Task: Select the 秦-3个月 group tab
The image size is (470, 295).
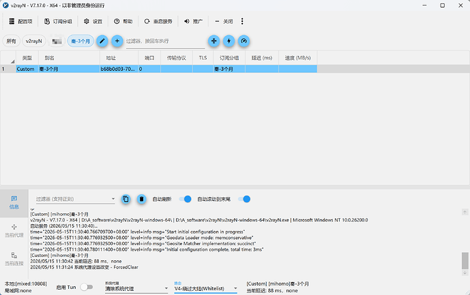Action: click(80, 41)
